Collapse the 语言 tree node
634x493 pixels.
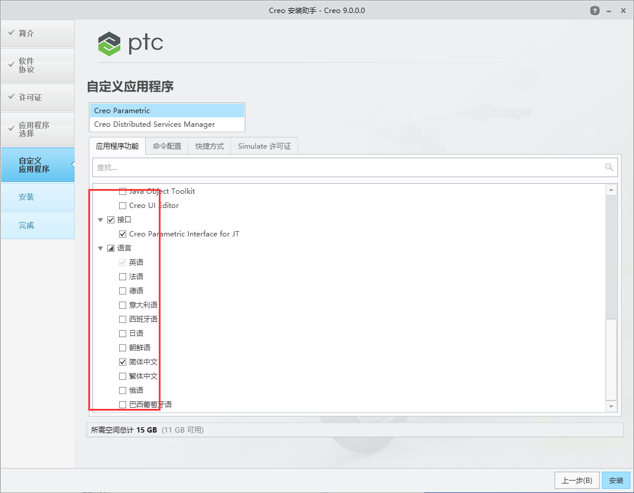[100, 248]
